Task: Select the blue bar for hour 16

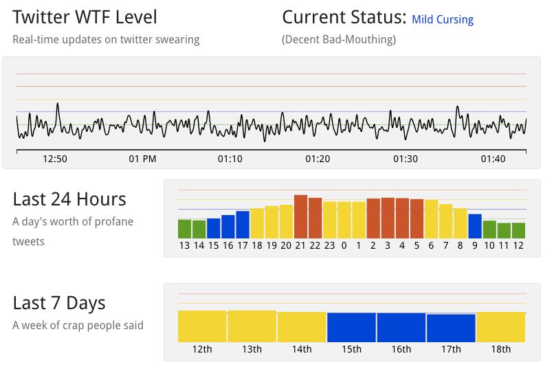Action: tap(228, 227)
